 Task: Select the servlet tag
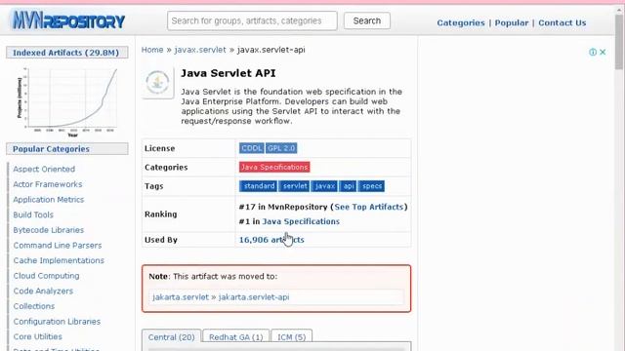click(x=295, y=186)
